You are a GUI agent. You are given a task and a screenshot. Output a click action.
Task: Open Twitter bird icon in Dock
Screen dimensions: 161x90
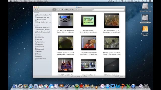[x=113, y=86]
